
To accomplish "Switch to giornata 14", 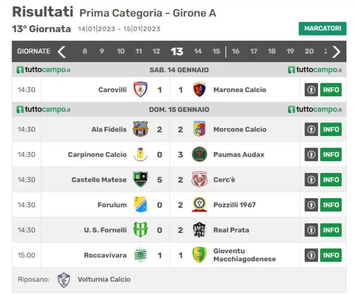I will click(198, 51).
